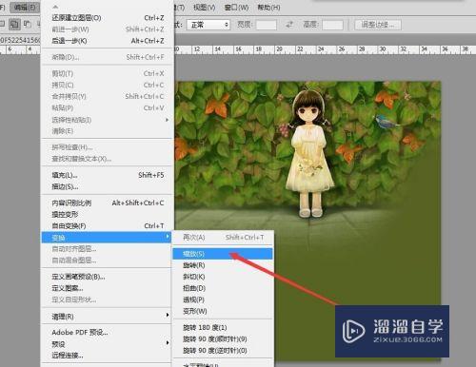Choose 定义画笔预设(B)... entry
Screen dimensions: 476x367
pyautogui.click(x=108, y=277)
